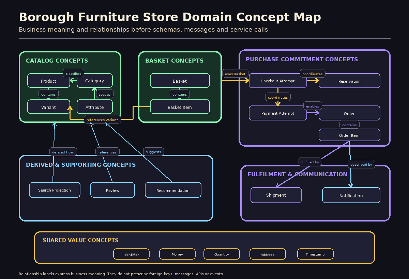This screenshot has height=279, width=409.
Task: Click the Timestamp value concept
Action: coord(315,254)
